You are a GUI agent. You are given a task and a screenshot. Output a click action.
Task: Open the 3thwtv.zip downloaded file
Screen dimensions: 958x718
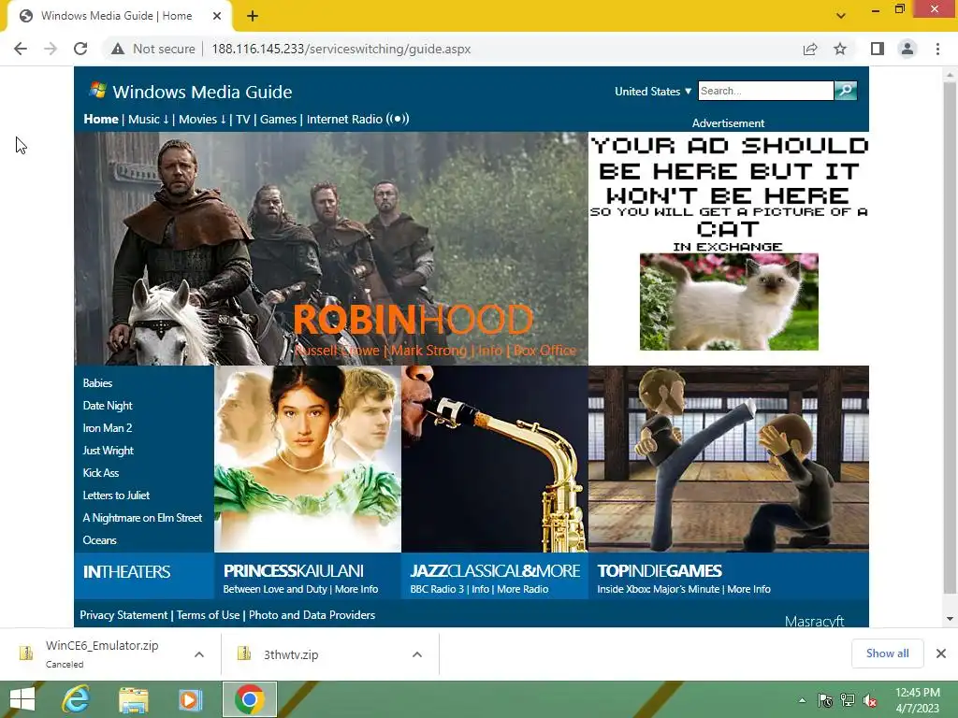point(291,654)
